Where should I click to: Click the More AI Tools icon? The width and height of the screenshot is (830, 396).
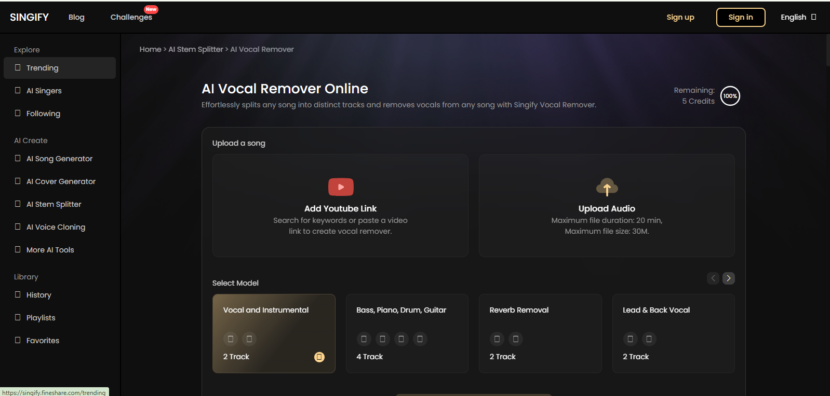click(18, 249)
